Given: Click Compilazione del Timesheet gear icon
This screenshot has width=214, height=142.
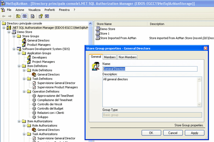Looking at the screenshot, I should click(x=34, y=100).
